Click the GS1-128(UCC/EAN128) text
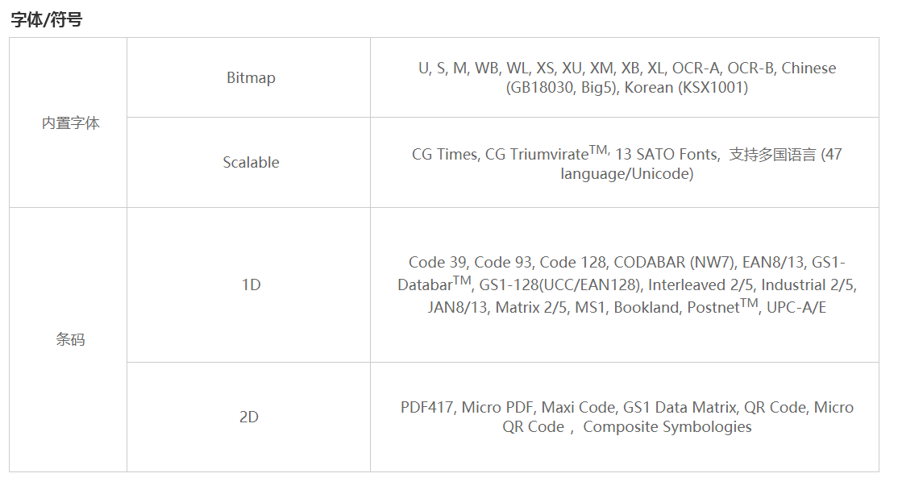898x490 pixels. [559, 285]
